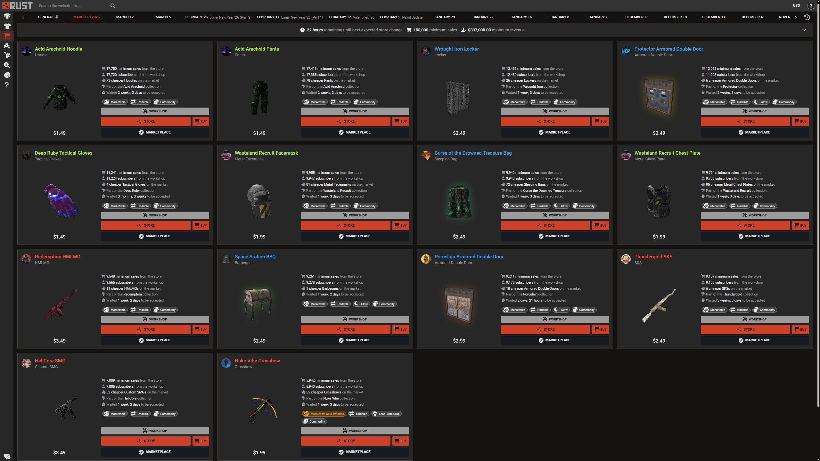Open MARKETPLACE for Thundergold SKS
Viewport: 820px width, 461px height.
click(754, 340)
